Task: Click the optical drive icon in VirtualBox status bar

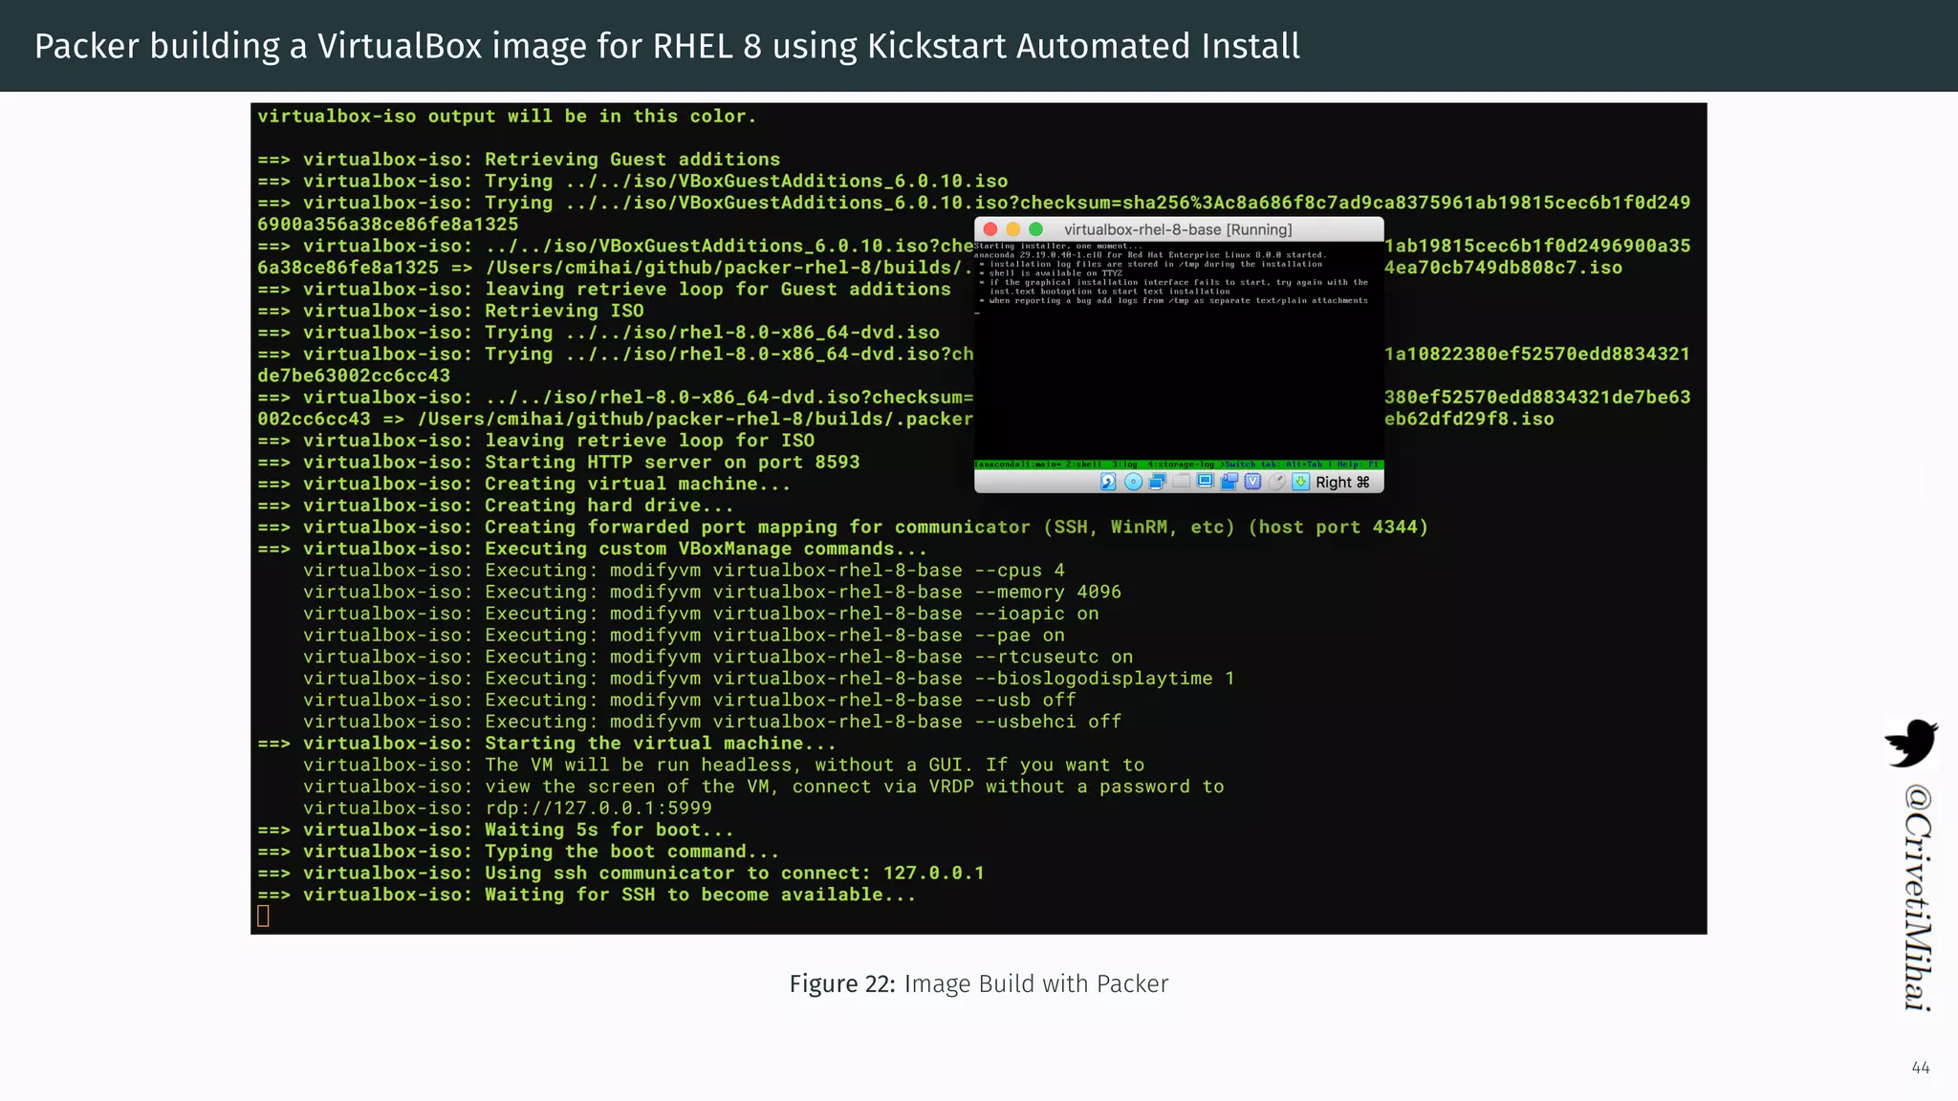Action: pyautogui.click(x=1133, y=482)
